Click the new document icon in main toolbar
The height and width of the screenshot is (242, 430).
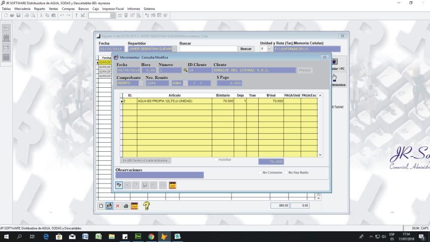6,15
